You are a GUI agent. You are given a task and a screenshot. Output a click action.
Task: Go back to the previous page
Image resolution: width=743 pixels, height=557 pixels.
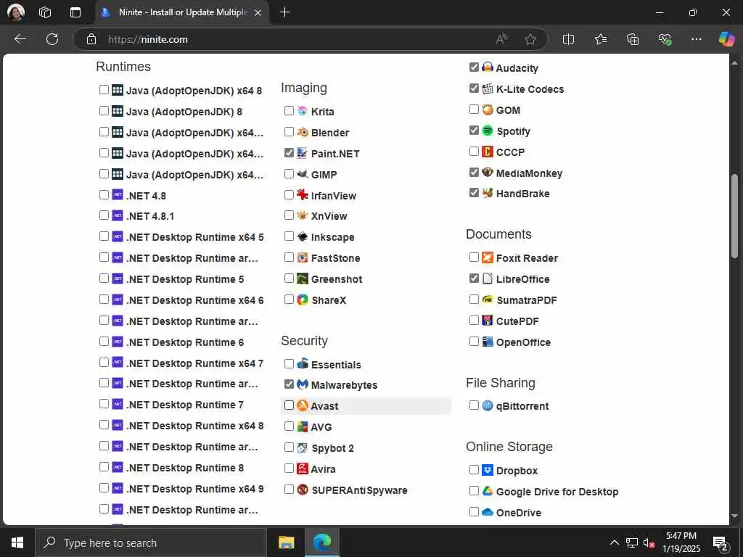[20, 39]
